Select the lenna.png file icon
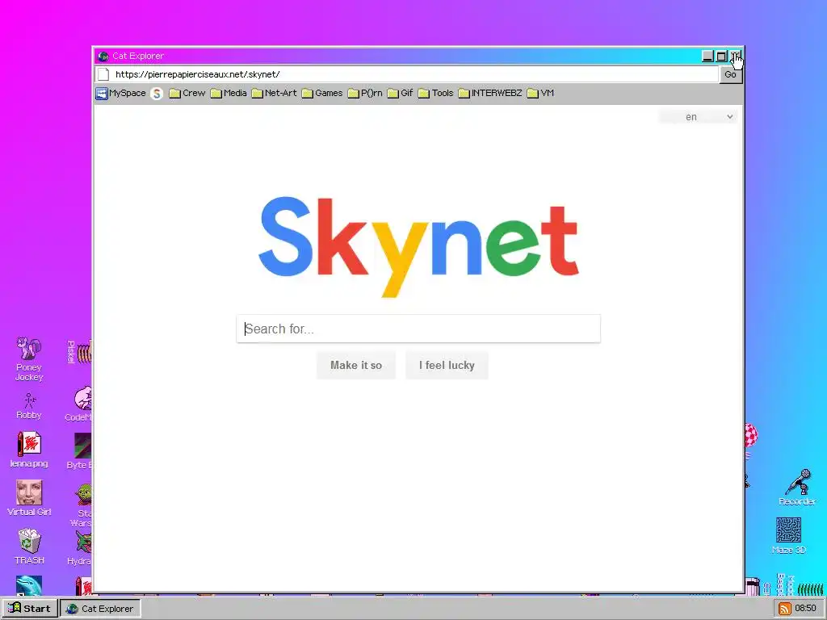 29,450
